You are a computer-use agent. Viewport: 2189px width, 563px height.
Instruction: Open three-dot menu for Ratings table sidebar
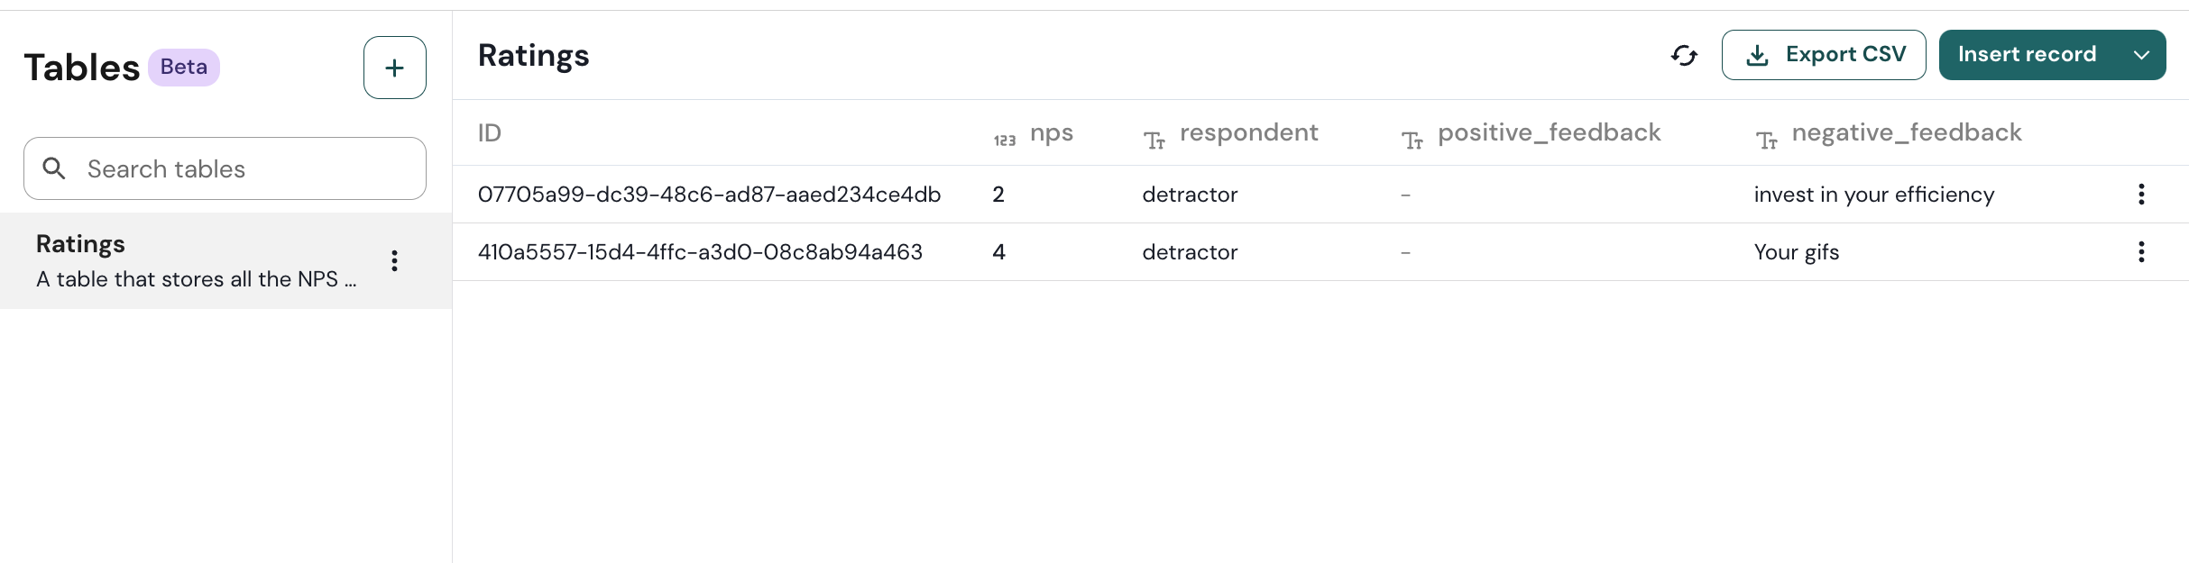[x=394, y=261]
